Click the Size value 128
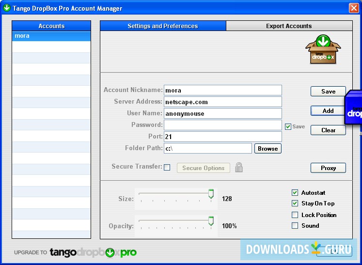The height and width of the screenshot is (265, 362). click(x=227, y=199)
